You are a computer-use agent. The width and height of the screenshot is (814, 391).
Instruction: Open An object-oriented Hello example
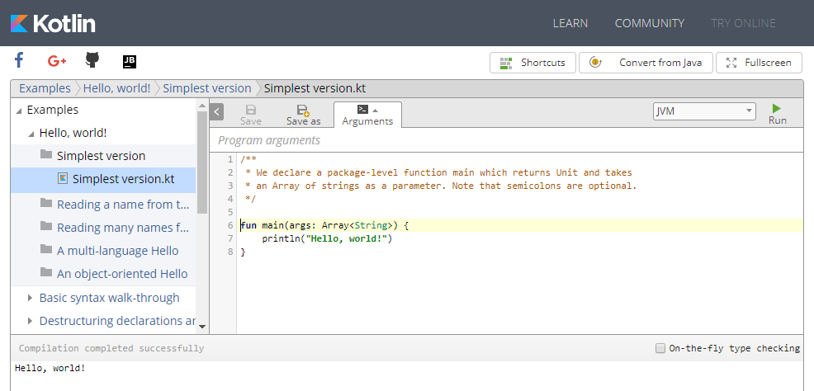click(122, 273)
